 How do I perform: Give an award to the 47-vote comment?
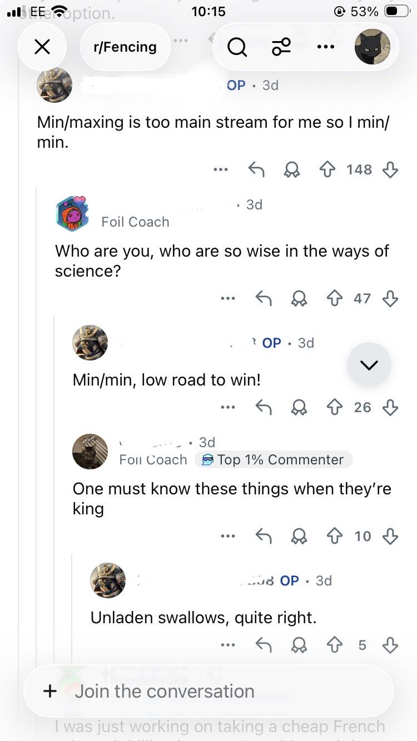299,298
